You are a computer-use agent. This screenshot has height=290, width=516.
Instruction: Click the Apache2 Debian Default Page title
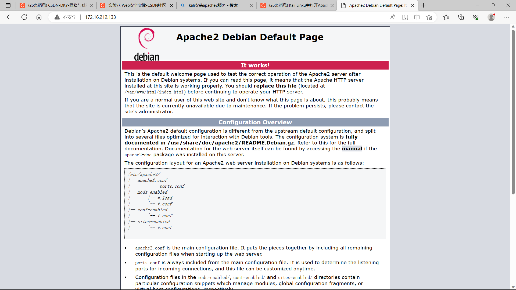[x=250, y=37]
